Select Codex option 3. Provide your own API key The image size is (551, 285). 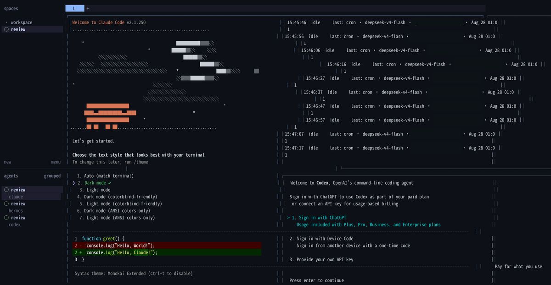tap(321, 260)
